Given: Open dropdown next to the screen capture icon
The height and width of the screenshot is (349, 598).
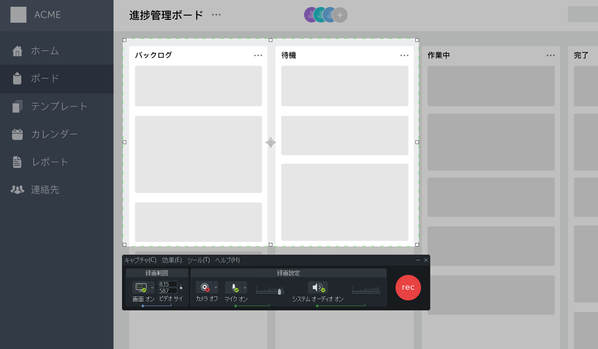Looking at the screenshot, I should 153,287.
